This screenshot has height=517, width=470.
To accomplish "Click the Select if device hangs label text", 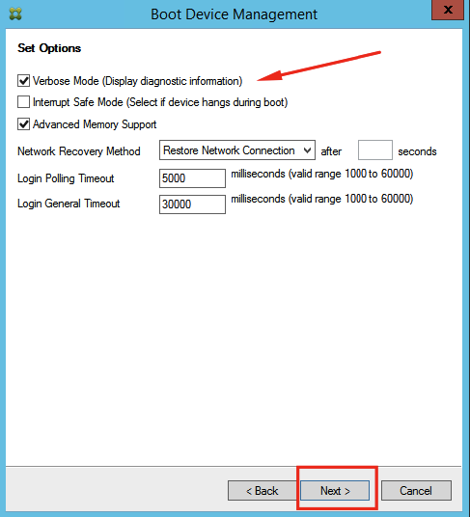I will pos(207,102).
